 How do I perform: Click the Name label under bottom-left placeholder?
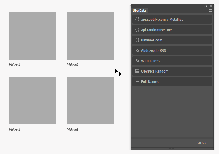pyautogui.click(x=15, y=129)
